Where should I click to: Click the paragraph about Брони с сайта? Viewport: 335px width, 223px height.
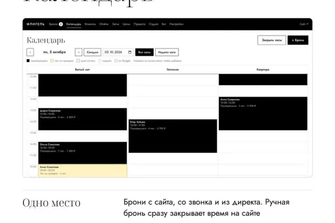(207, 207)
